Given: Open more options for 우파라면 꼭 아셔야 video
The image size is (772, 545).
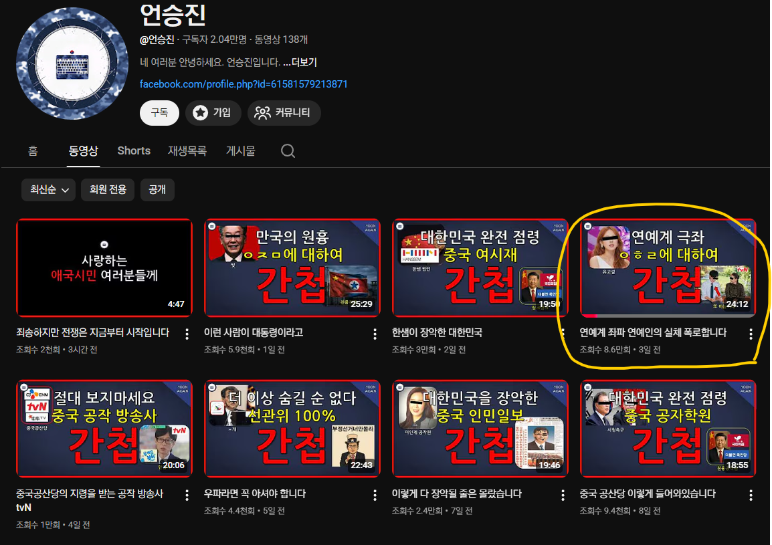Looking at the screenshot, I should click(375, 496).
